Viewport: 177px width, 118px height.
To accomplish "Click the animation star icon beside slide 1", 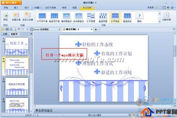I will coord(4,41).
